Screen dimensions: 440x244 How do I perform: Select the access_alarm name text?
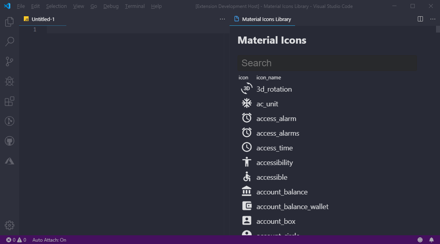point(276,119)
